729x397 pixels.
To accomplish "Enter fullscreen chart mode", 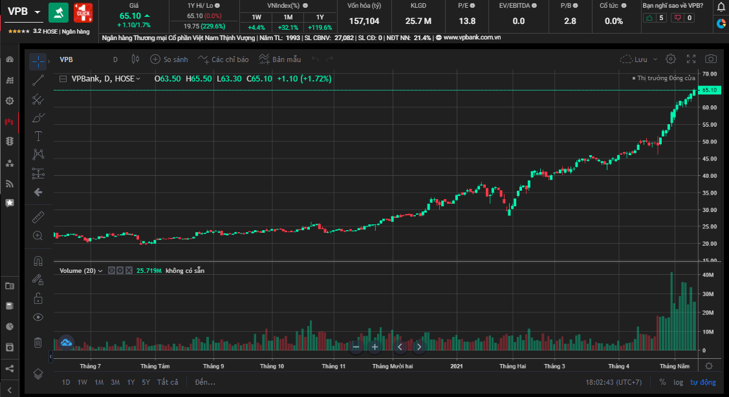I will [691, 59].
